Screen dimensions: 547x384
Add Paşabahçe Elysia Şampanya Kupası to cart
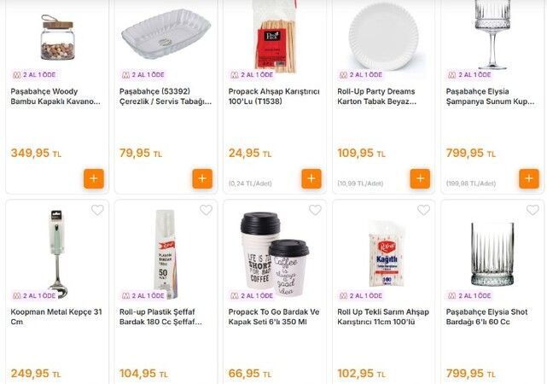[529, 179]
